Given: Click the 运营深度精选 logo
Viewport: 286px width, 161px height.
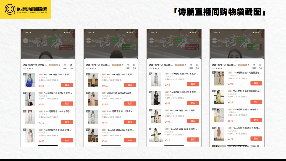Looking at the screenshot, I should [25, 9].
